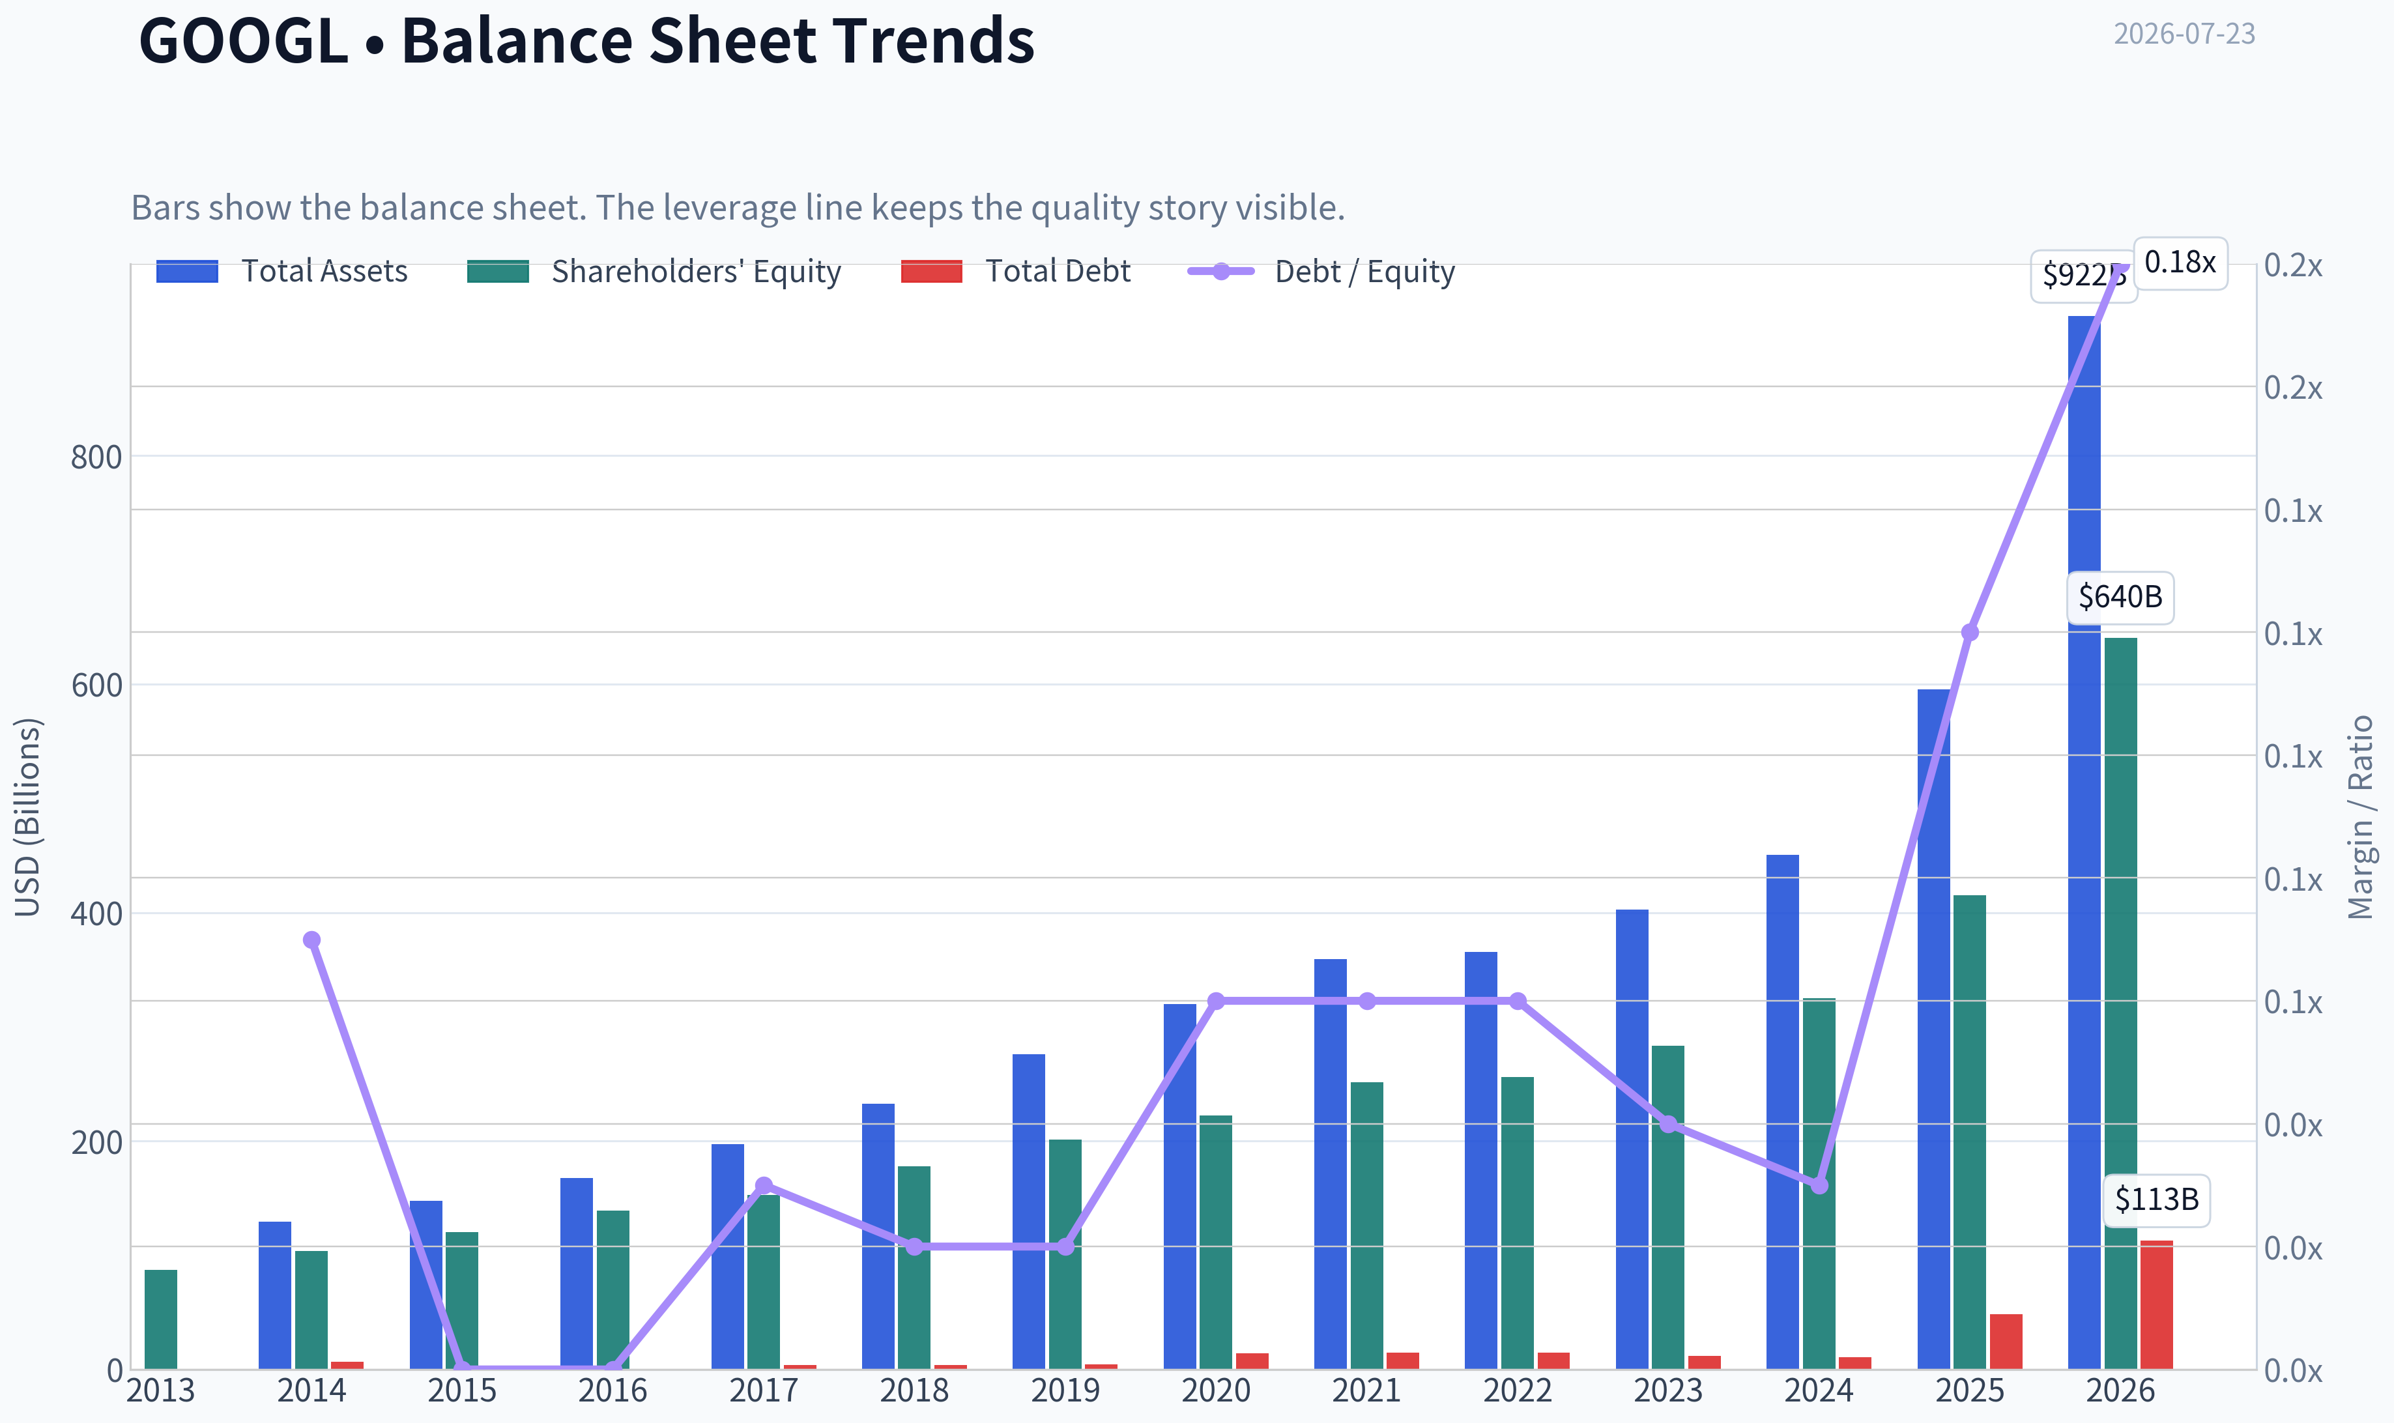Select the 2013 green equity bar

click(x=160, y=1319)
